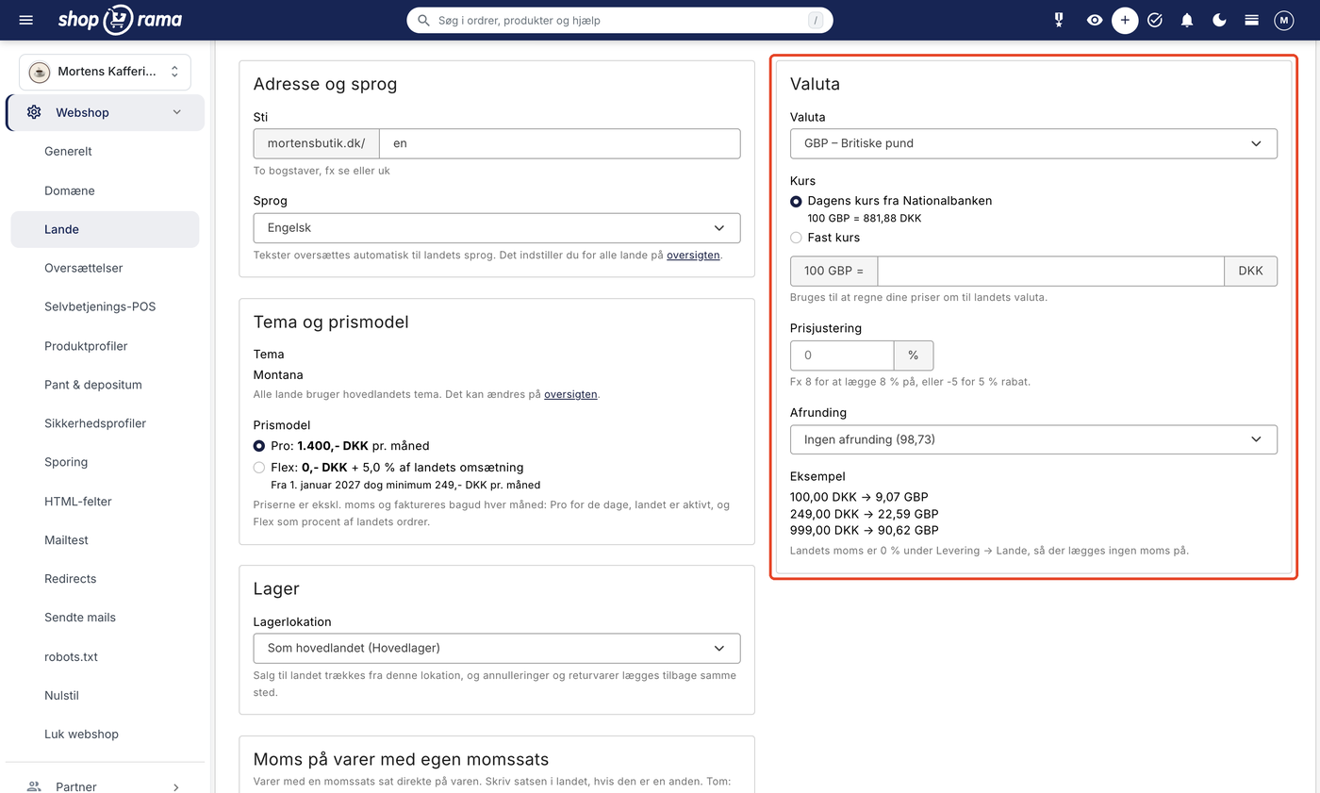Click the oversigten link under Sprog
Screen dimensions: 1320x793
[x=693, y=256]
